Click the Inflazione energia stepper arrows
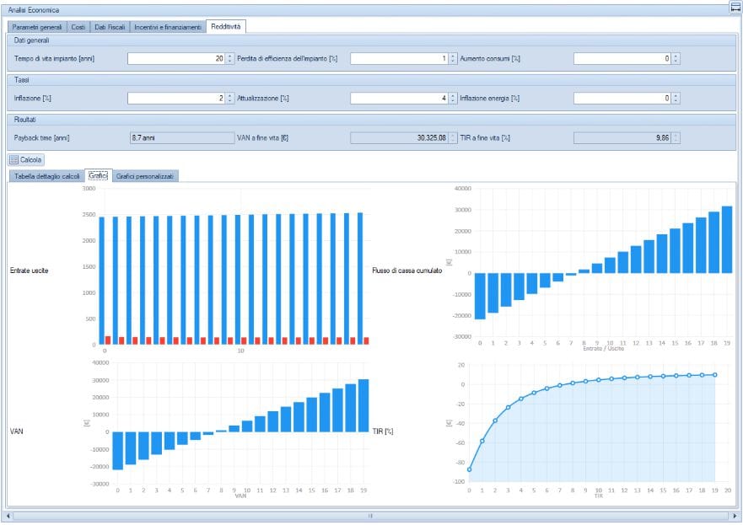This screenshot has width=743, height=525. point(676,99)
